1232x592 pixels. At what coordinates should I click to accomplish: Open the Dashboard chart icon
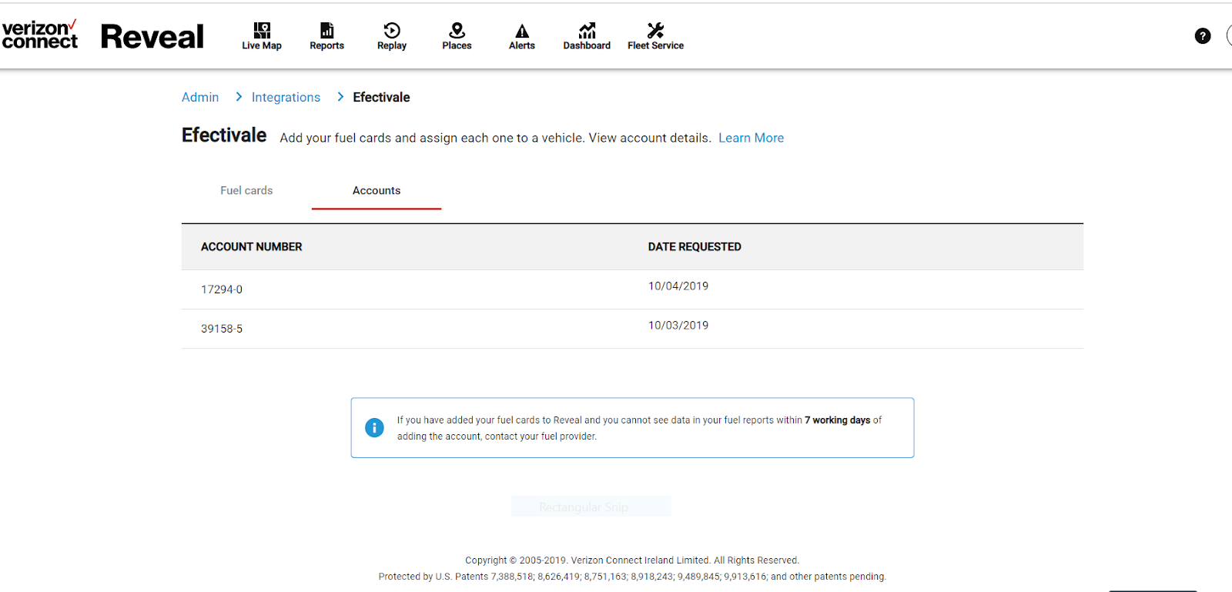(587, 31)
